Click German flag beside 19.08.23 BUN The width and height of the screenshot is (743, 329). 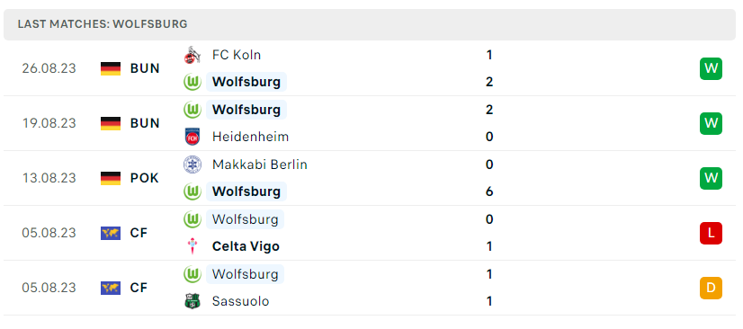point(111,123)
